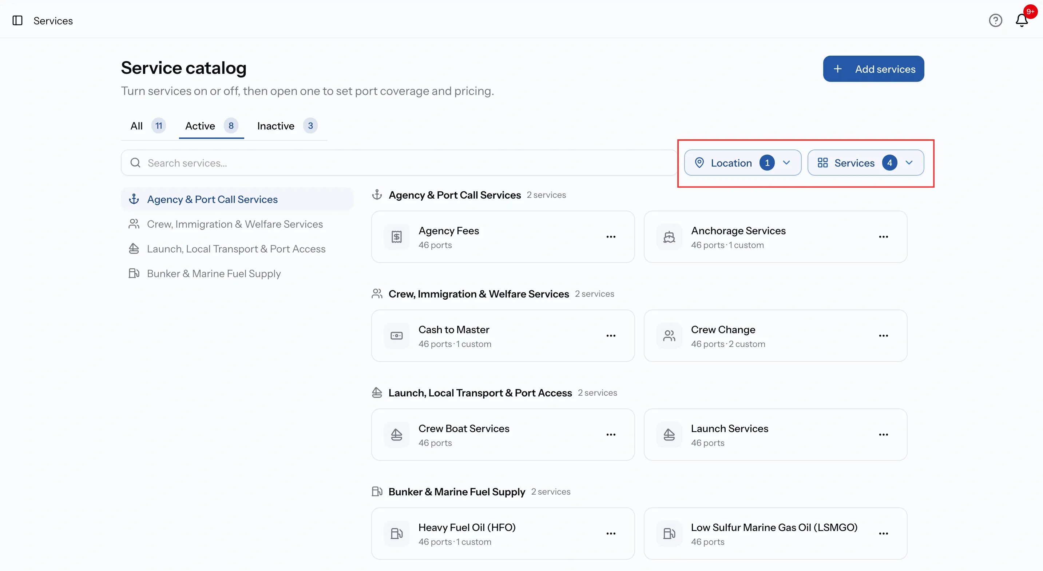Open the Heavy Fuel Oil (HFO) more options menu

point(611,534)
